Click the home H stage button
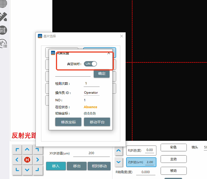The height and width of the screenshot is (179, 207). [x=27, y=160]
